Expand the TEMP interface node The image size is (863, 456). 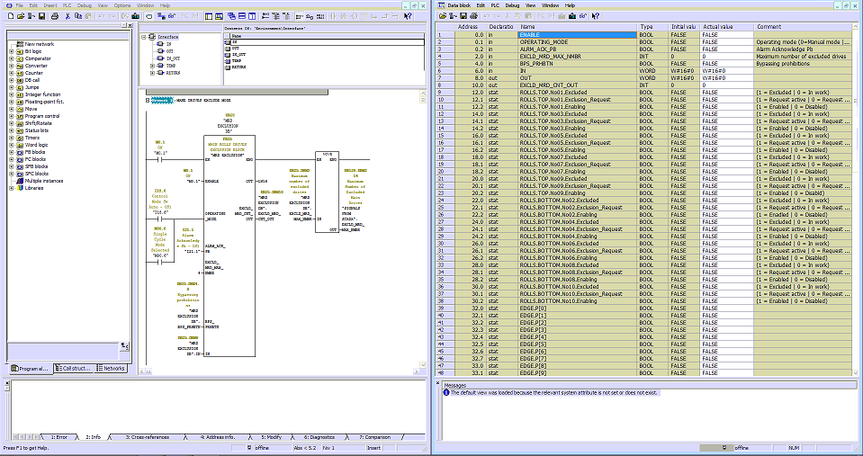[150, 66]
